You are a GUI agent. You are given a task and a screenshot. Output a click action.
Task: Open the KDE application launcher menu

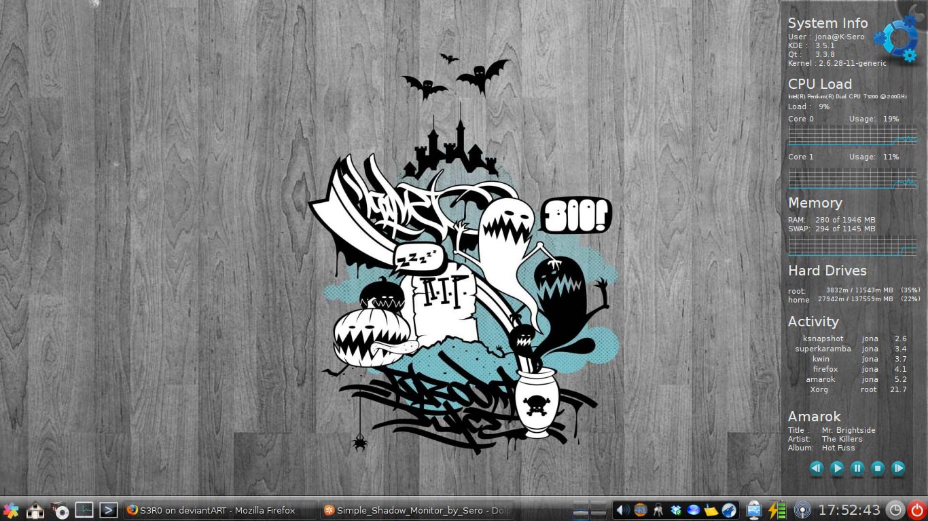click(11, 510)
